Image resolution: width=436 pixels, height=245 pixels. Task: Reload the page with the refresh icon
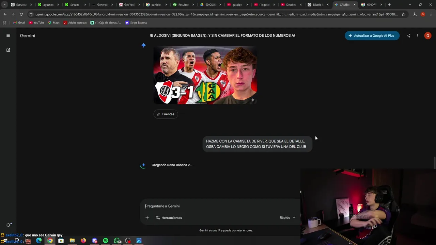coord(21,14)
